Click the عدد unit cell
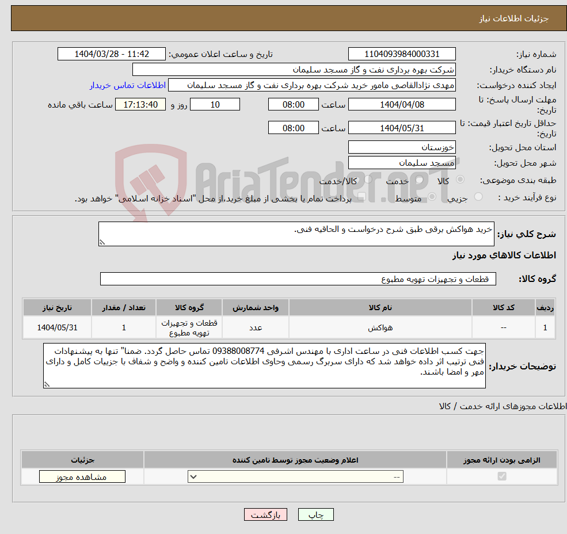 (256, 327)
